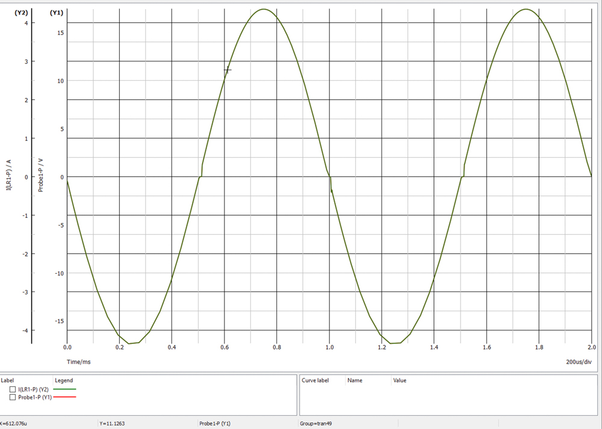Image resolution: width=602 pixels, height=429 pixels.
Task: Click the red legend line for Probe1-P
Action: 64,397
